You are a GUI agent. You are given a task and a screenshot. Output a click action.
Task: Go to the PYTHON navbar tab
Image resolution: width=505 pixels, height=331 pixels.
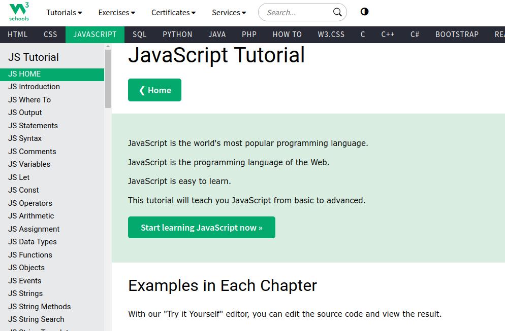pyautogui.click(x=177, y=34)
